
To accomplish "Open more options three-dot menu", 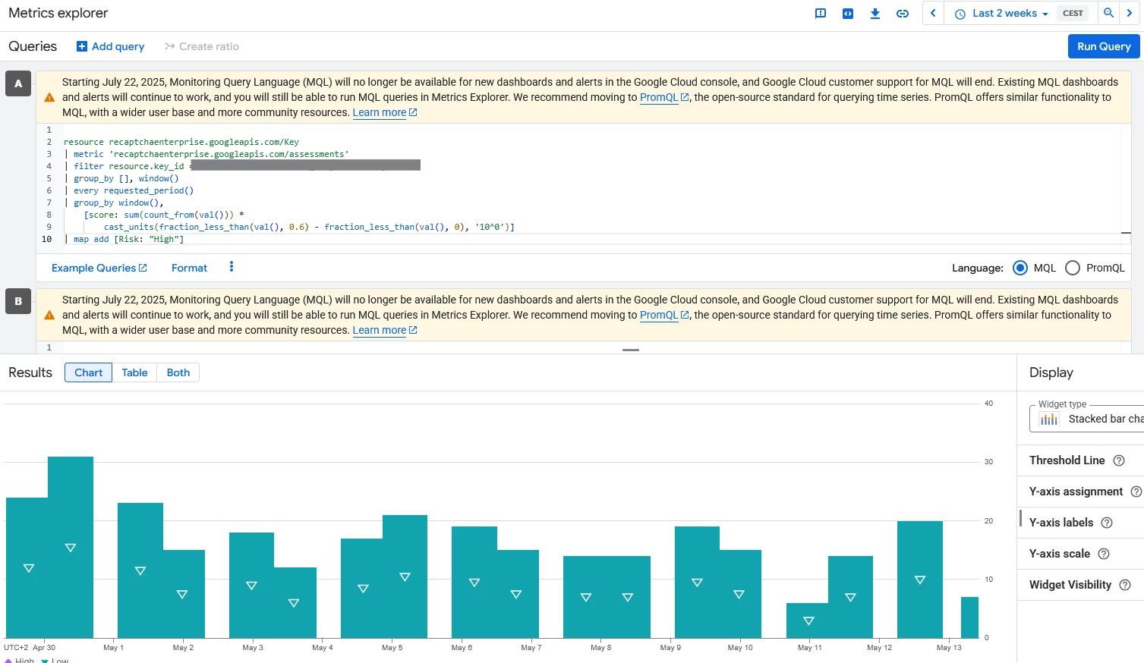I will pos(232,267).
